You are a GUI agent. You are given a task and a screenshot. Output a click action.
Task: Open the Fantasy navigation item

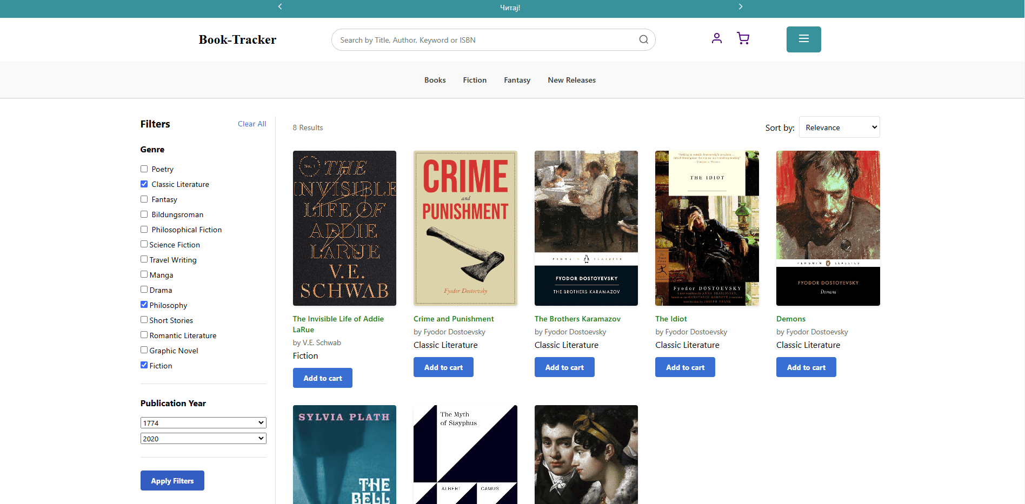point(517,80)
